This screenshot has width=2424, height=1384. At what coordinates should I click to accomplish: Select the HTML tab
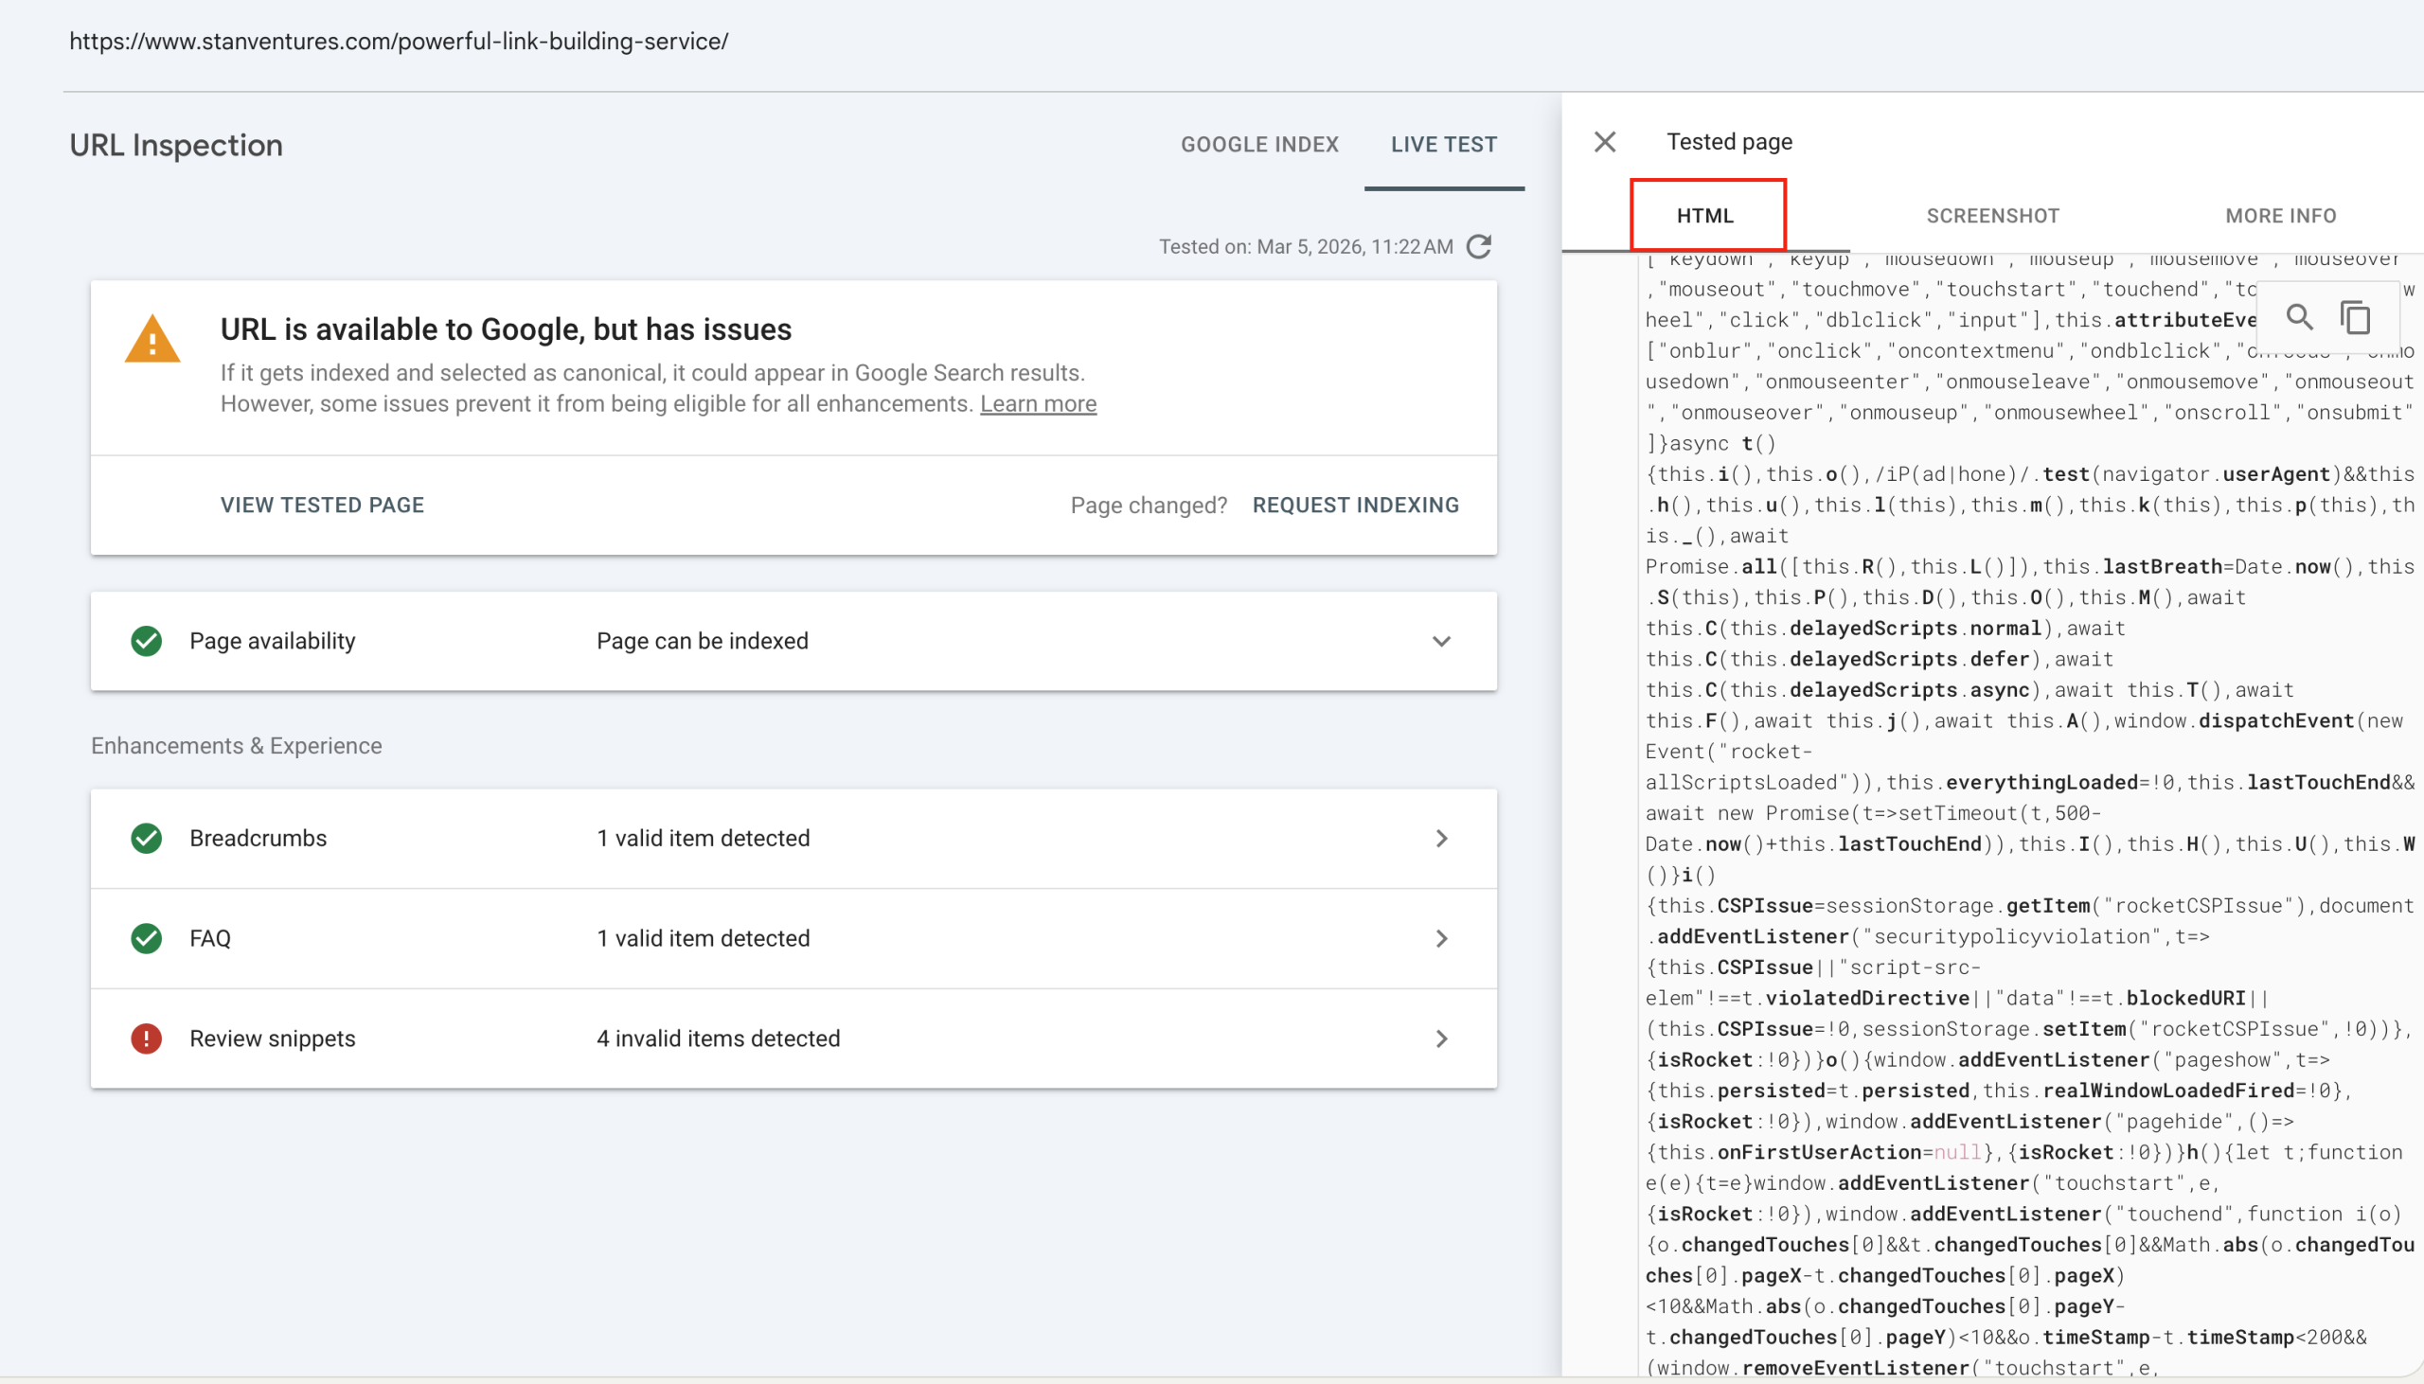tap(1705, 216)
